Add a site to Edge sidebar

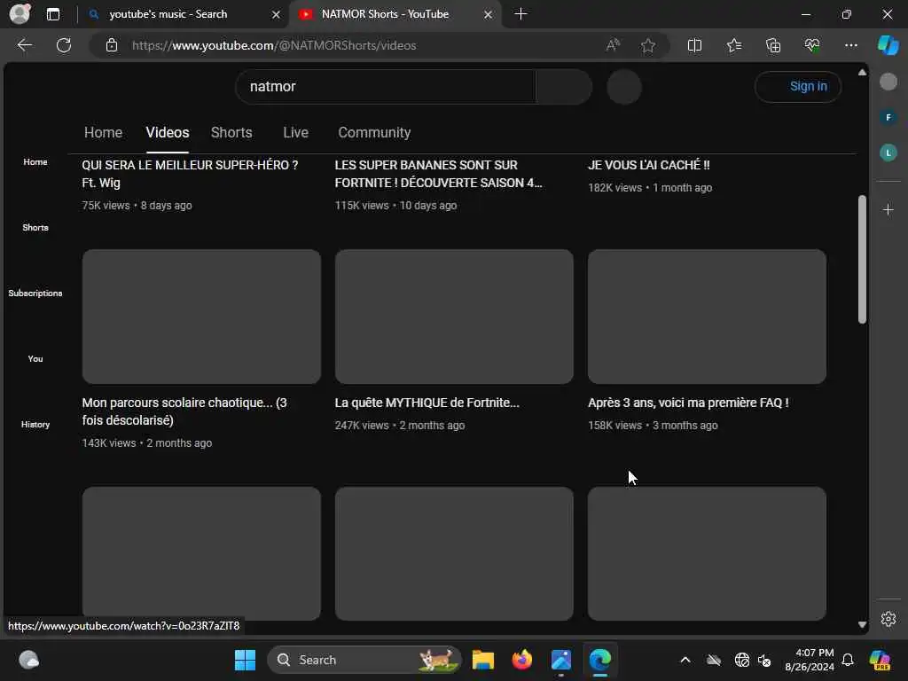pos(888,209)
